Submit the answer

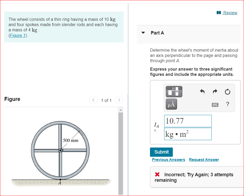(x=161, y=152)
